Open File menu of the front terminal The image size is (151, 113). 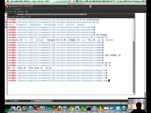point(9,17)
